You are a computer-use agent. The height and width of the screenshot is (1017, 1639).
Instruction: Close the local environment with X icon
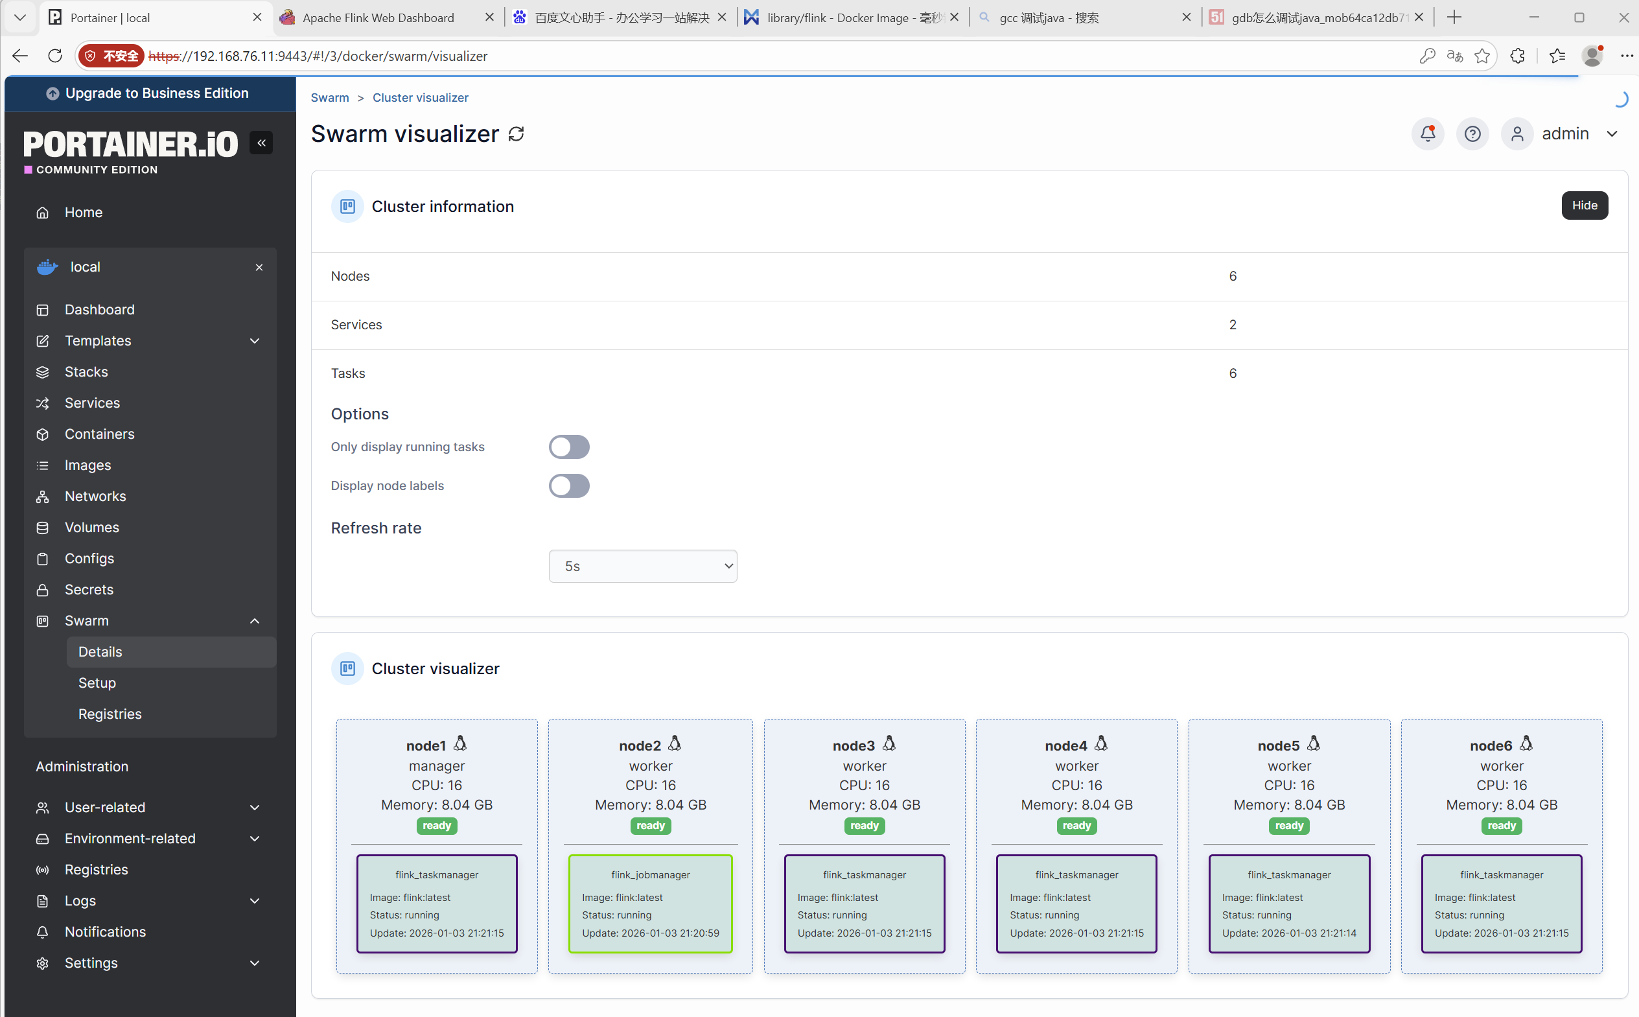[259, 267]
